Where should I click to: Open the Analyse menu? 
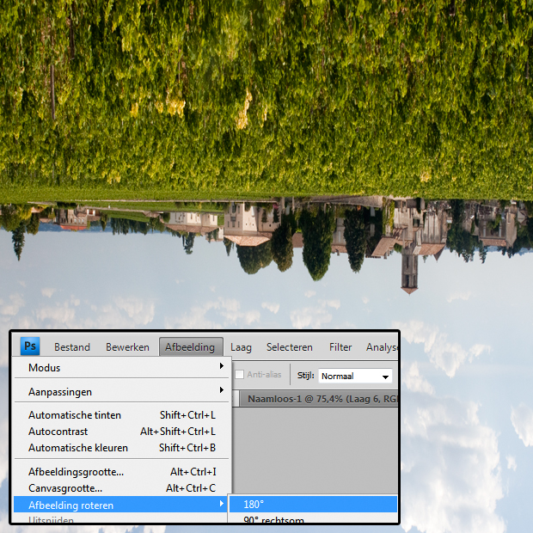(382, 347)
